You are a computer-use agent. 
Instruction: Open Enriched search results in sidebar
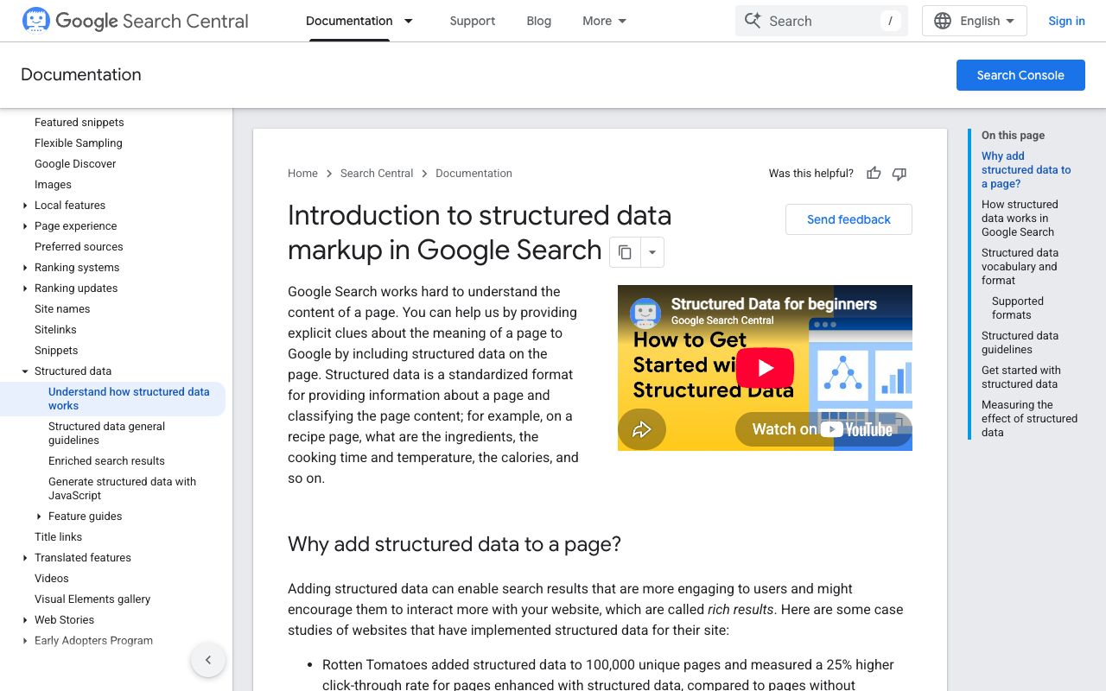click(x=106, y=461)
